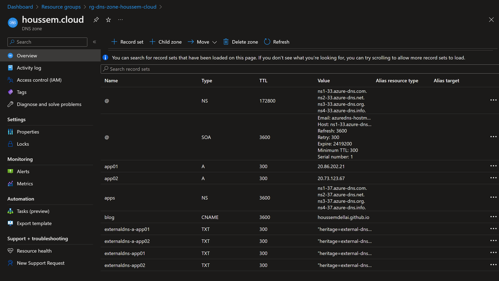Click the value 20.73.123.67
The image size is (499, 281).
pyautogui.click(x=331, y=178)
